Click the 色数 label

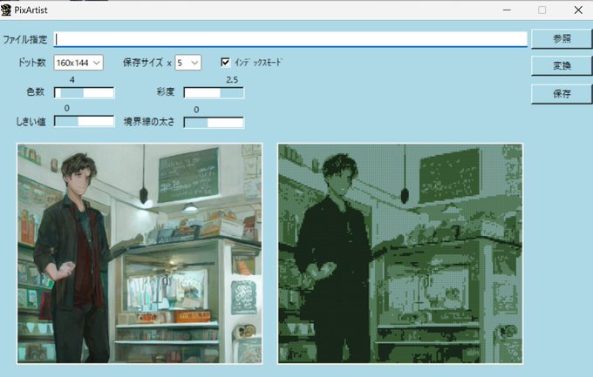point(36,91)
